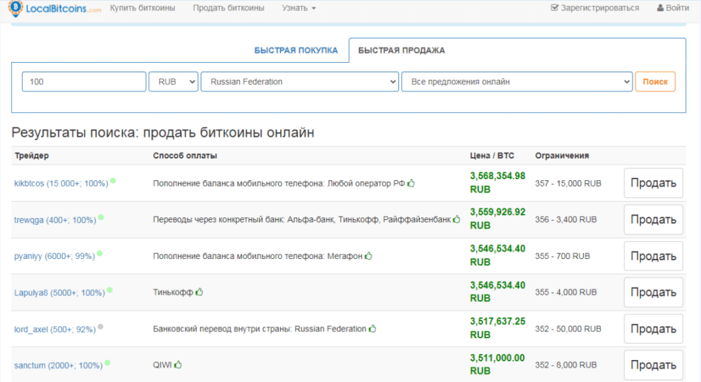Click payment method text QIWI
701x382 pixels.
click(162, 365)
